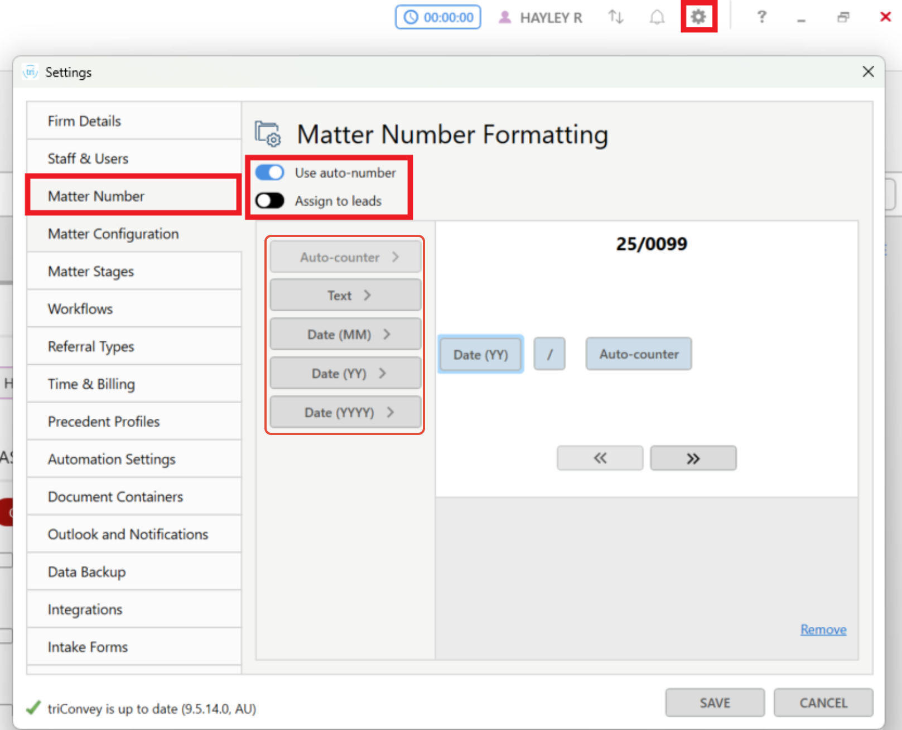
Task: Add Date (YYYY) component
Action: [345, 413]
